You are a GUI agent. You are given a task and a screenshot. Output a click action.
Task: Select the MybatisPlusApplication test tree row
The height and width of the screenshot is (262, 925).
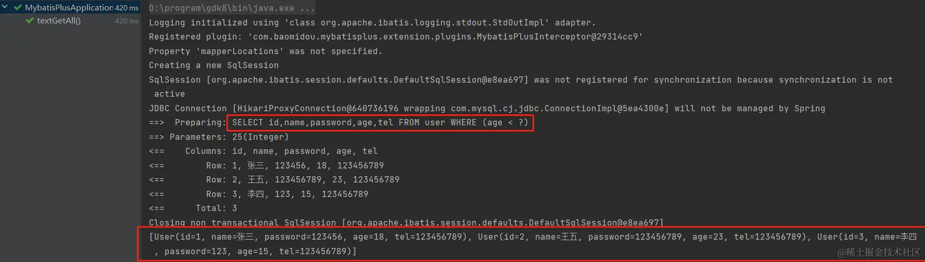tap(69, 7)
